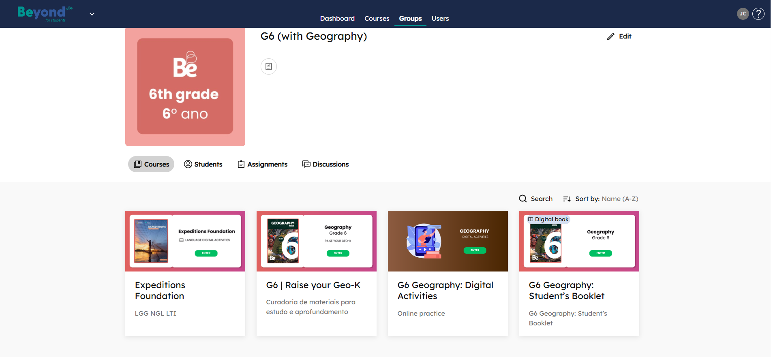Switch to the Assignments tab
The image size is (771, 357).
(262, 164)
